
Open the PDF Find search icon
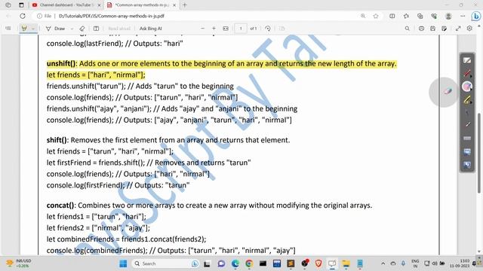(x=408, y=29)
